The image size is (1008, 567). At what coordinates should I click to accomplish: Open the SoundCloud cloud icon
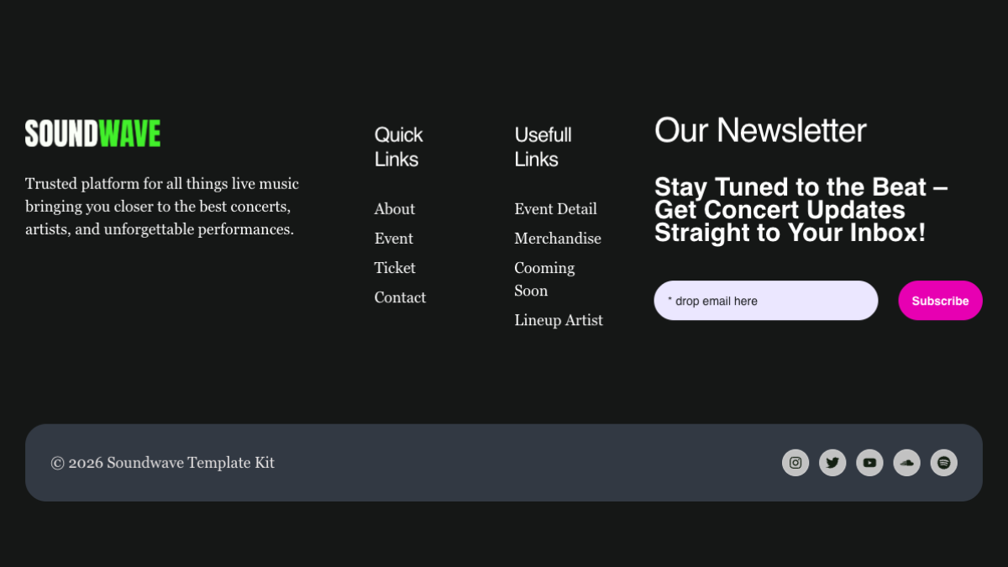pyautogui.click(x=906, y=463)
